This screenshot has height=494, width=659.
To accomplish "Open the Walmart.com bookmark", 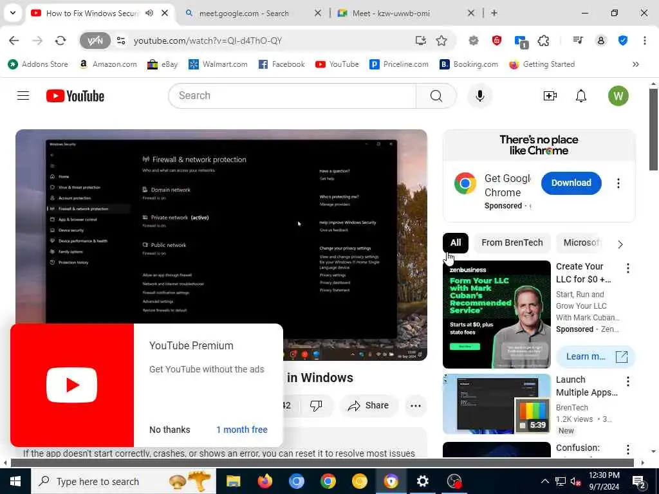I will pos(218,64).
